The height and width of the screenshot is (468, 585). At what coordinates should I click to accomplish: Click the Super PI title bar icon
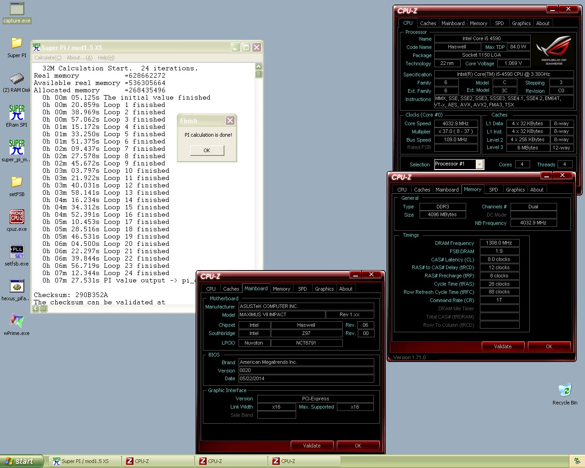(37, 47)
